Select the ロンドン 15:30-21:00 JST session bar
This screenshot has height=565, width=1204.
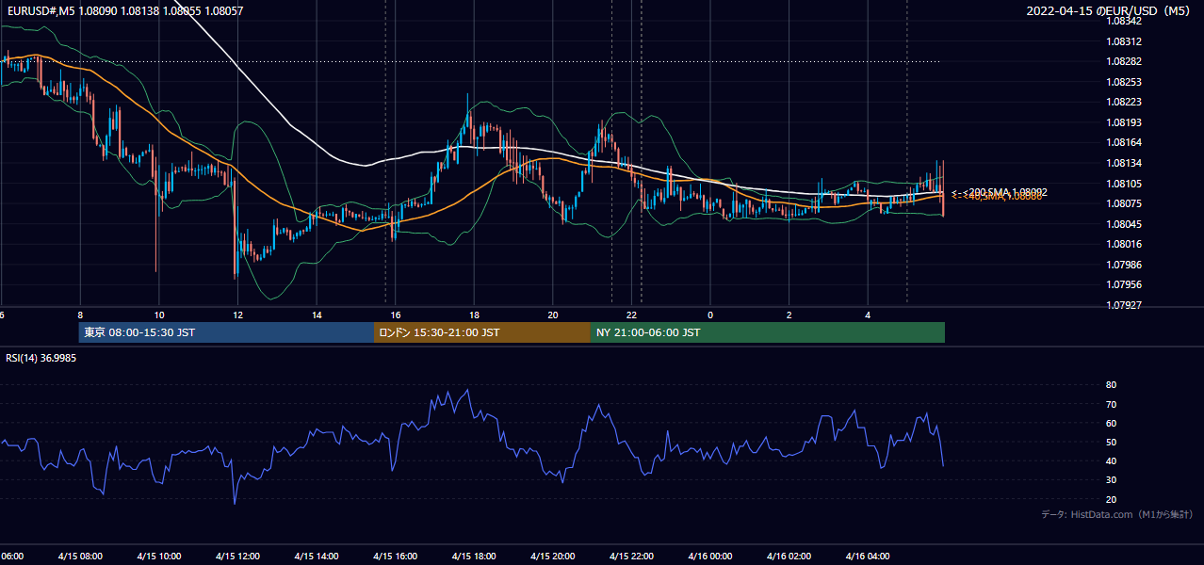(482, 332)
